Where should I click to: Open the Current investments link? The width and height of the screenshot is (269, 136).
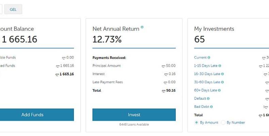click(200, 58)
